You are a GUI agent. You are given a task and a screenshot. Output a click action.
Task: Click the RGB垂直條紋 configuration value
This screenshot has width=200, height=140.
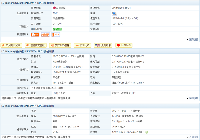(60, 62)
